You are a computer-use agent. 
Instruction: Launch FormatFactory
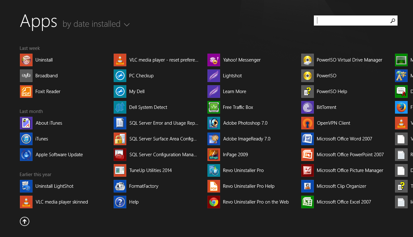(x=136, y=186)
